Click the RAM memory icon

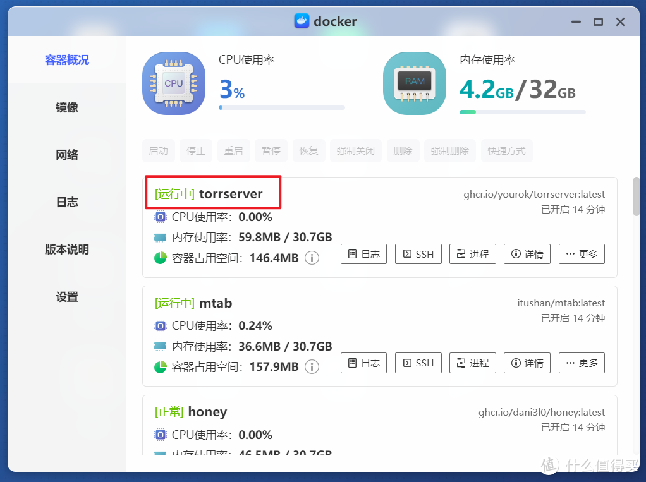pyautogui.click(x=414, y=83)
